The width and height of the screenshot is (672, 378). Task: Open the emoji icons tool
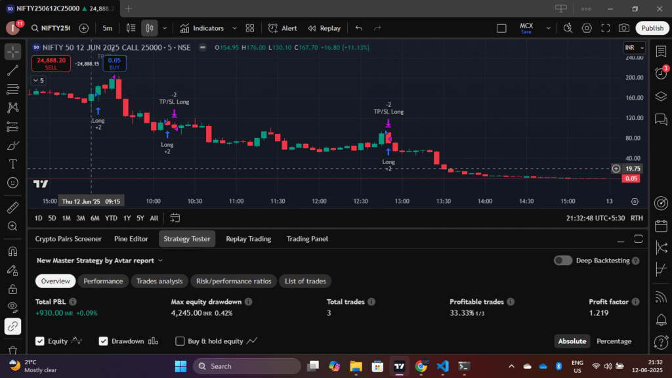click(x=13, y=183)
